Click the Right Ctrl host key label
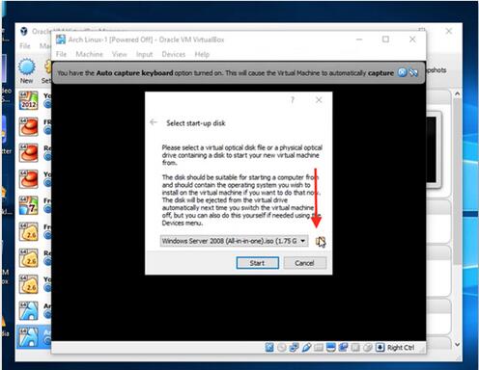The height and width of the screenshot is (370, 479). click(401, 348)
